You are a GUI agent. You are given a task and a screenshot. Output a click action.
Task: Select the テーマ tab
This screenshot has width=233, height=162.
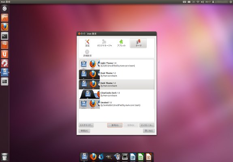pos(138,43)
